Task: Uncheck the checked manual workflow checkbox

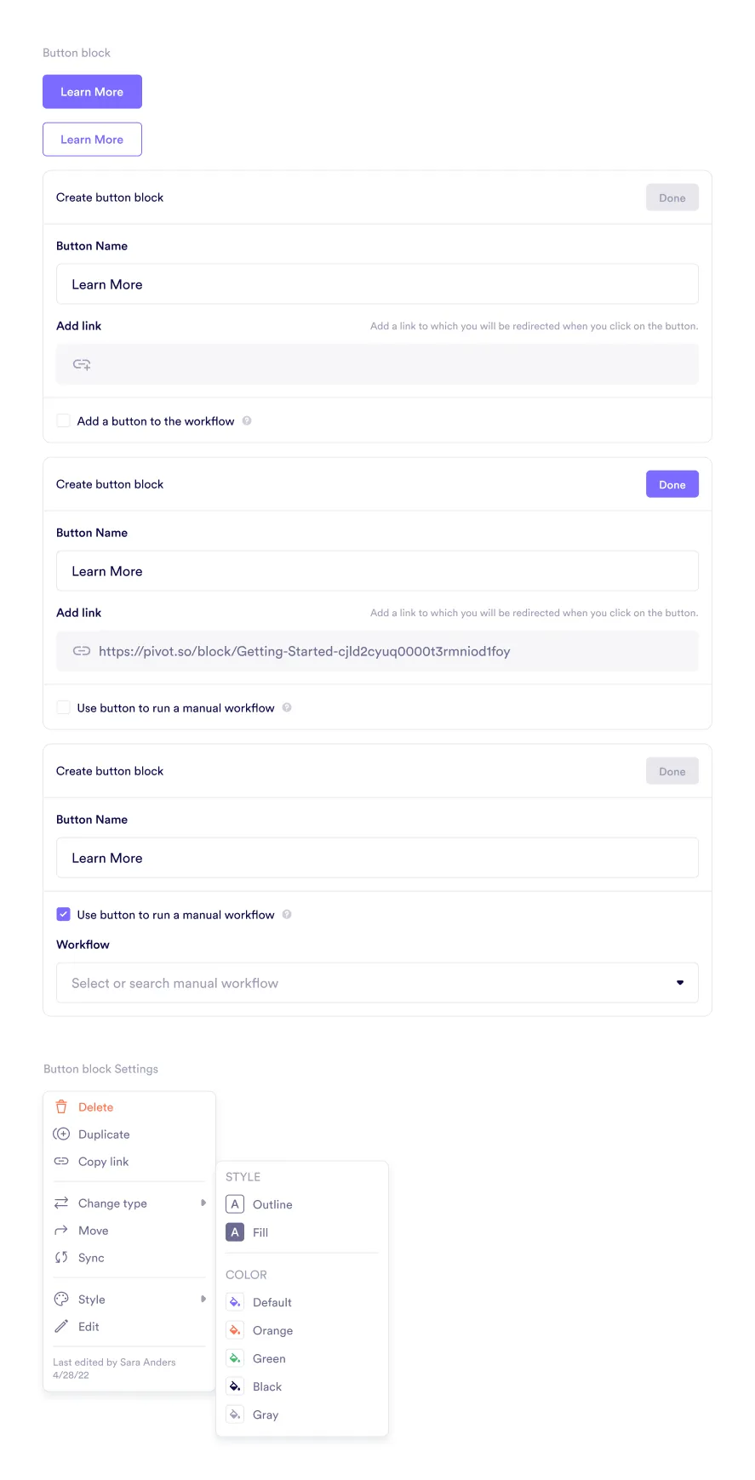Action: pos(64,914)
